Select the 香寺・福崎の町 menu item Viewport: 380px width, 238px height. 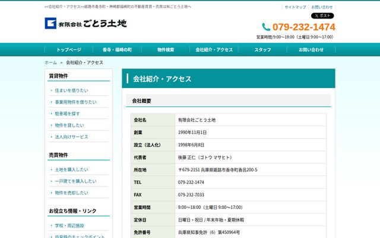point(118,50)
